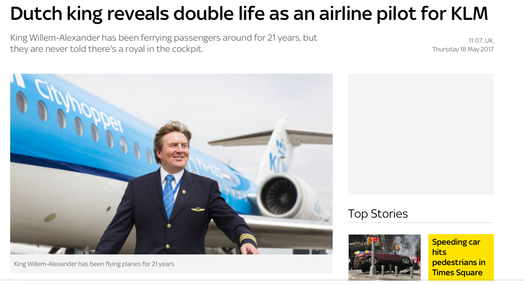The width and height of the screenshot is (524, 284).
Task: Click the gold stripes on the pilot's sleeve
Action: pos(247,239)
